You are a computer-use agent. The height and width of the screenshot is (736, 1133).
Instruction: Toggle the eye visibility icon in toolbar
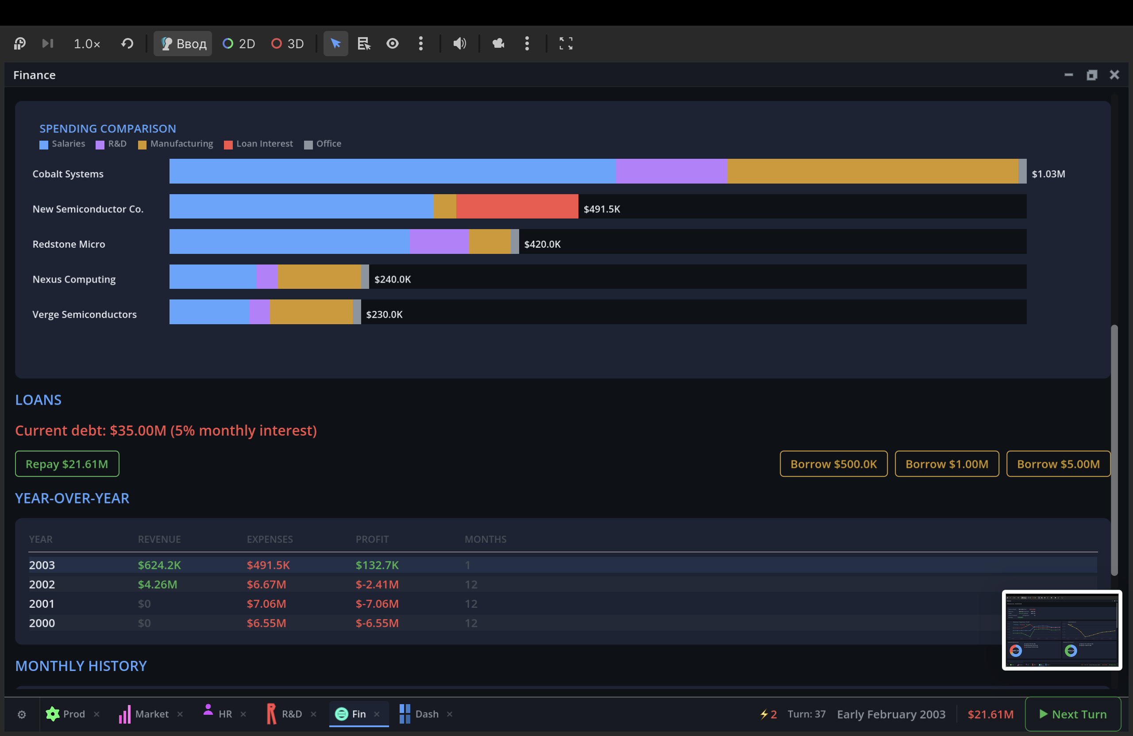click(x=392, y=44)
